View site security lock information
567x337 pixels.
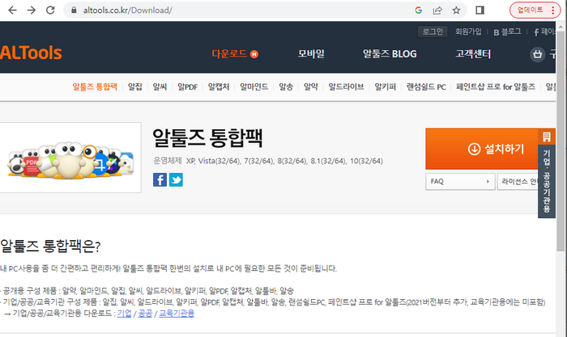click(x=74, y=11)
